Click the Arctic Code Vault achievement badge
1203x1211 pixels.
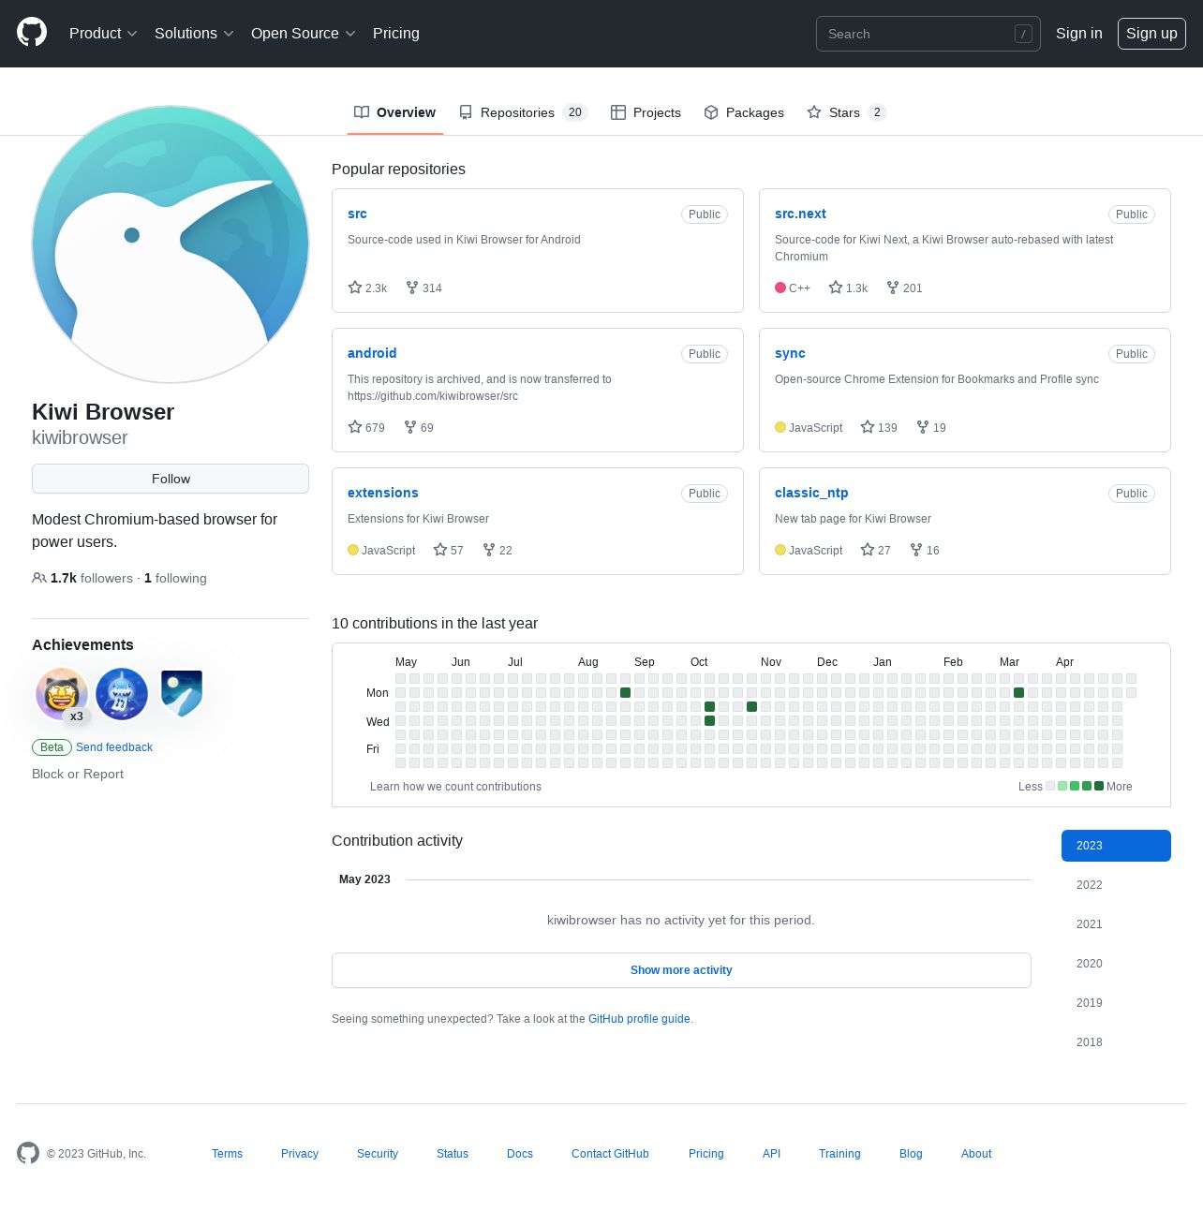(182, 694)
